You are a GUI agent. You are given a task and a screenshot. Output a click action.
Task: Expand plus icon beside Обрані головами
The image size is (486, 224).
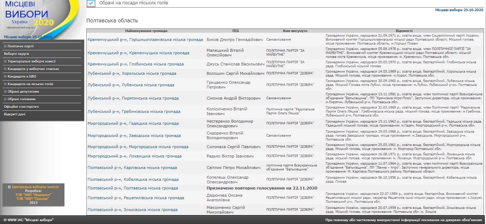5,99
